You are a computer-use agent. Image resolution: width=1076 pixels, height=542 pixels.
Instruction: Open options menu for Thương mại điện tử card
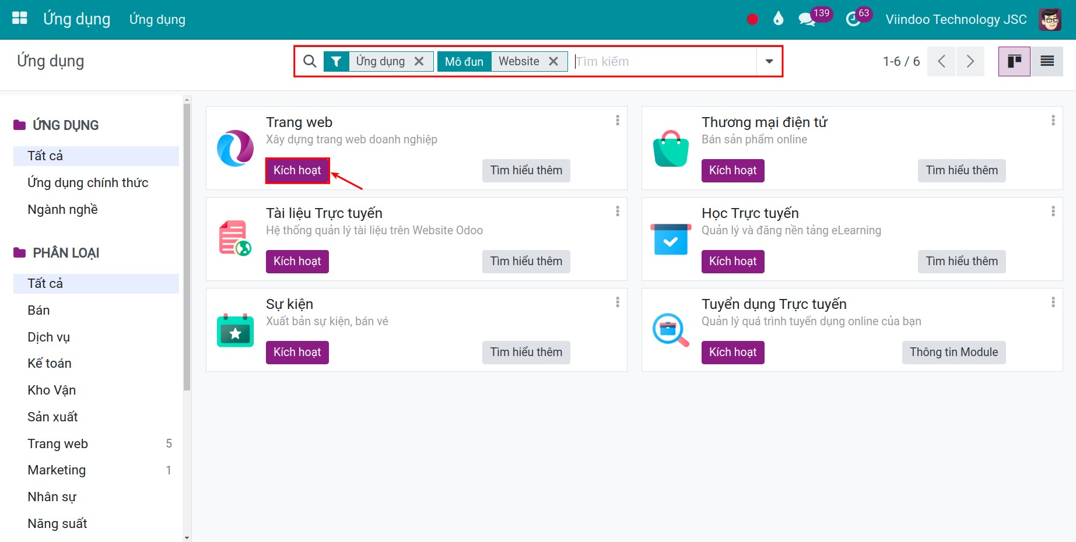[1053, 121]
